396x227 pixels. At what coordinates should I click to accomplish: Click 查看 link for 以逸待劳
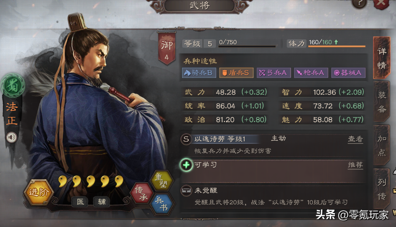(355, 139)
